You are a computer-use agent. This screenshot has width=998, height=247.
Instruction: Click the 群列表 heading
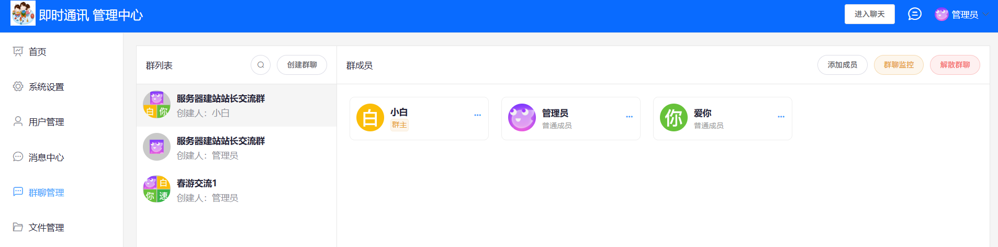tap(159, 65)
